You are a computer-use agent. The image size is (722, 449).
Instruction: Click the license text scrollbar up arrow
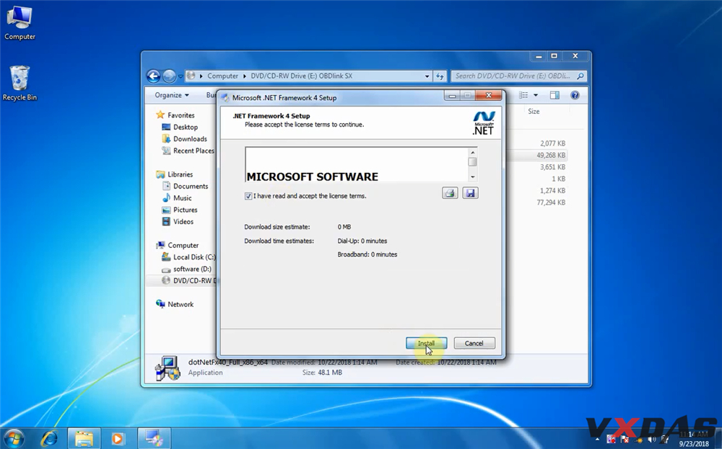472,152
